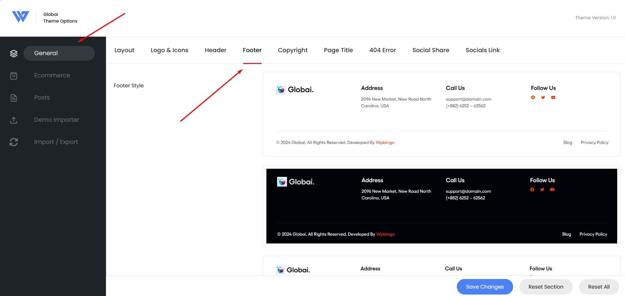Click the Posts document icon
The height and width of the screenshot is (296, 625).
click(14, 98)
